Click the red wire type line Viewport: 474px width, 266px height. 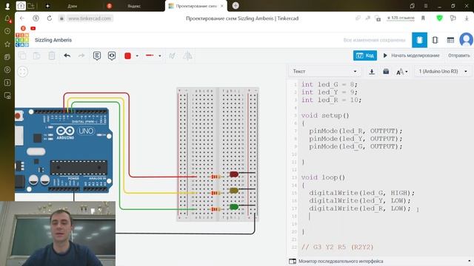[150, 55]
